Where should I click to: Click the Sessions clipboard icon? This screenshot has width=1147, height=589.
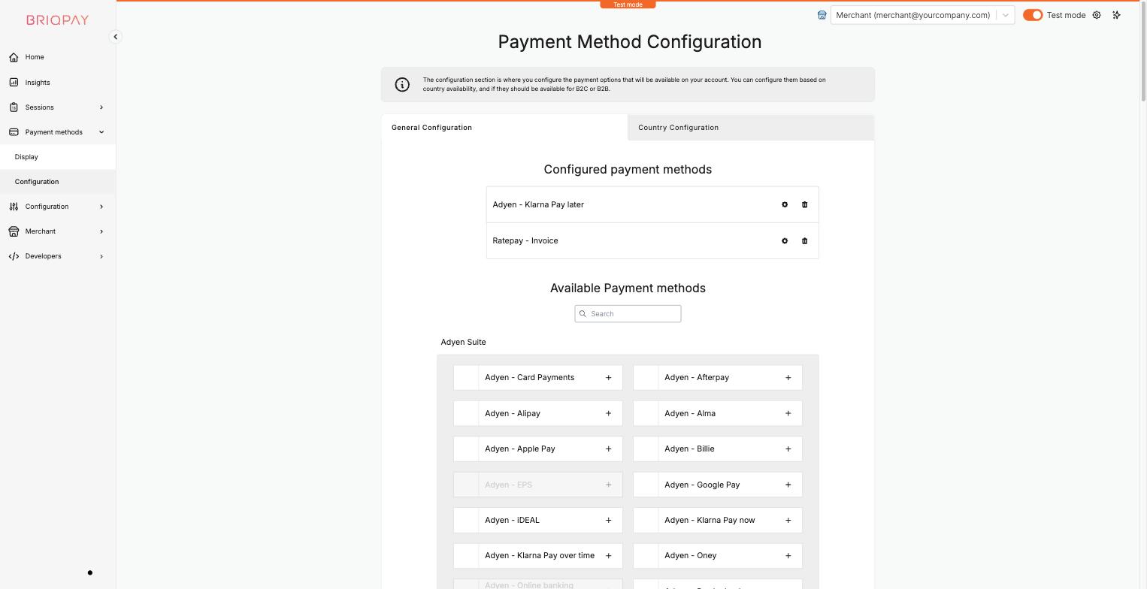click(14, 107)
